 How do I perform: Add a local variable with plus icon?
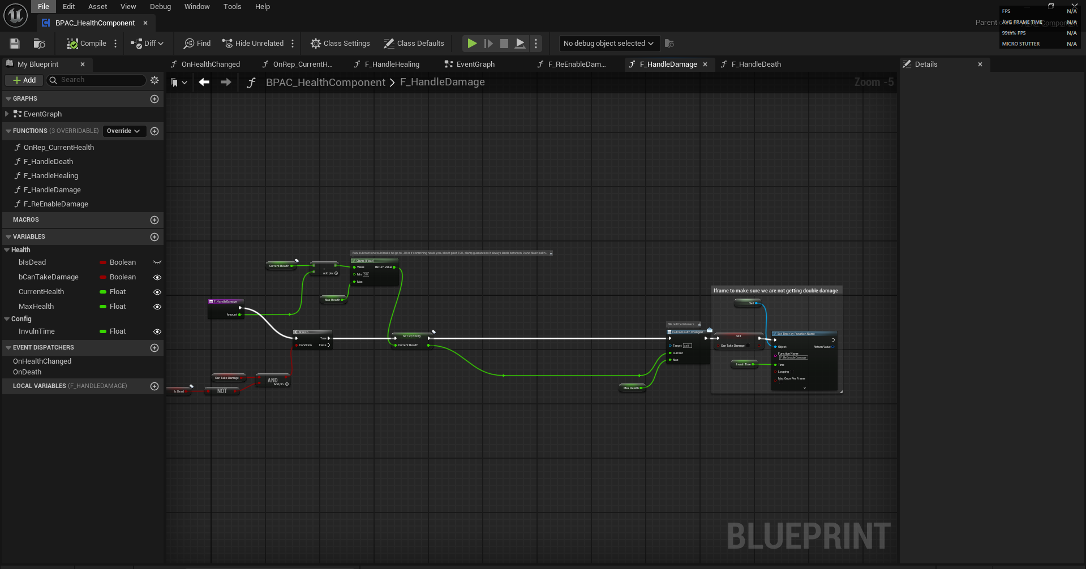point(154,386)
